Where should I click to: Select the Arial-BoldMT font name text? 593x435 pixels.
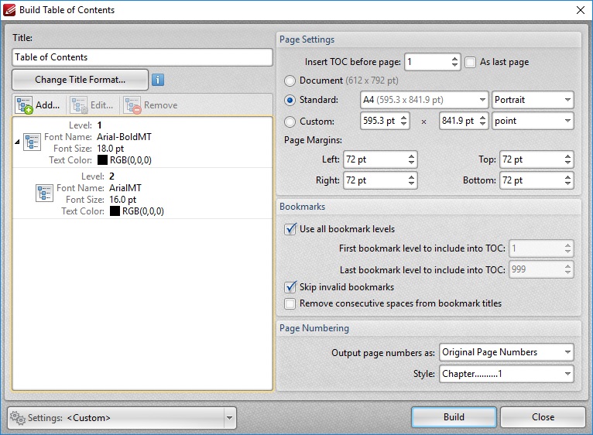coord(124,137)
